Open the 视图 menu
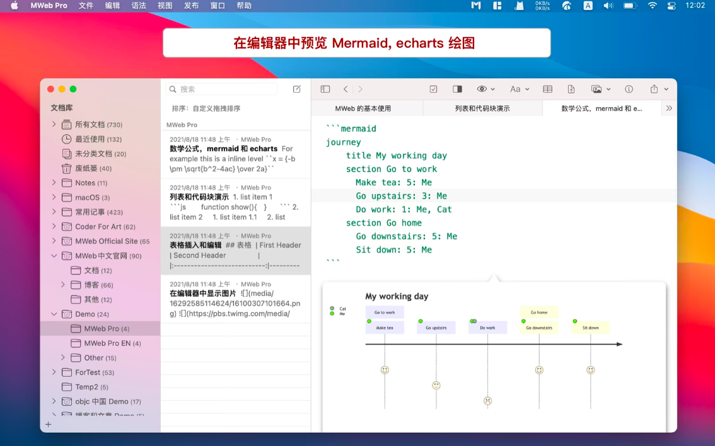Image resolution: width=715 pixels, height=446 pixels. pyautogui.click(x=165, y=6)
